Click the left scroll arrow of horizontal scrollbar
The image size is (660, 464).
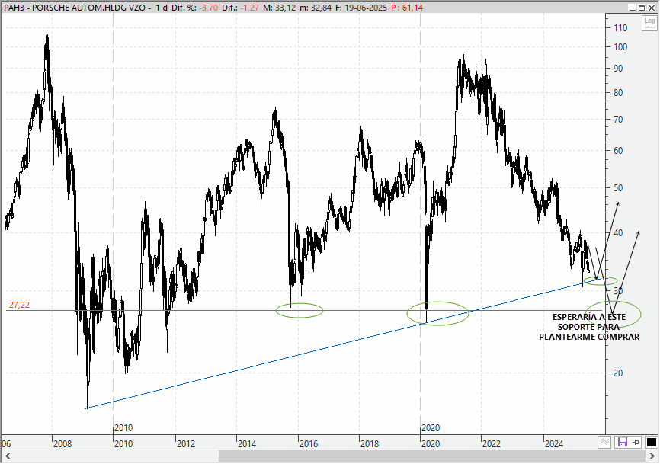pyautogui.click(x=7, y=456)
